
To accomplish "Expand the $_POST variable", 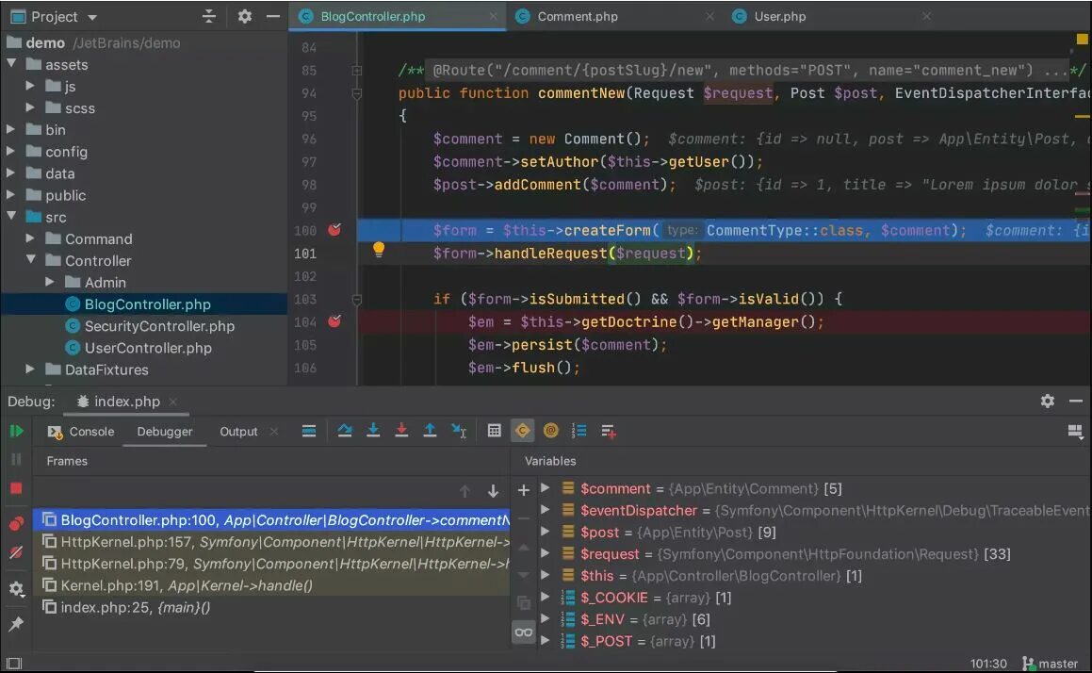I will point(546,640).
